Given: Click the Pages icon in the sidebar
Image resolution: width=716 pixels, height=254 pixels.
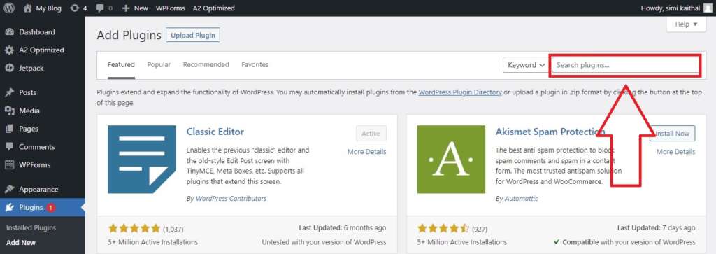Looking at the screenshot, I should [x=9, y=129].
